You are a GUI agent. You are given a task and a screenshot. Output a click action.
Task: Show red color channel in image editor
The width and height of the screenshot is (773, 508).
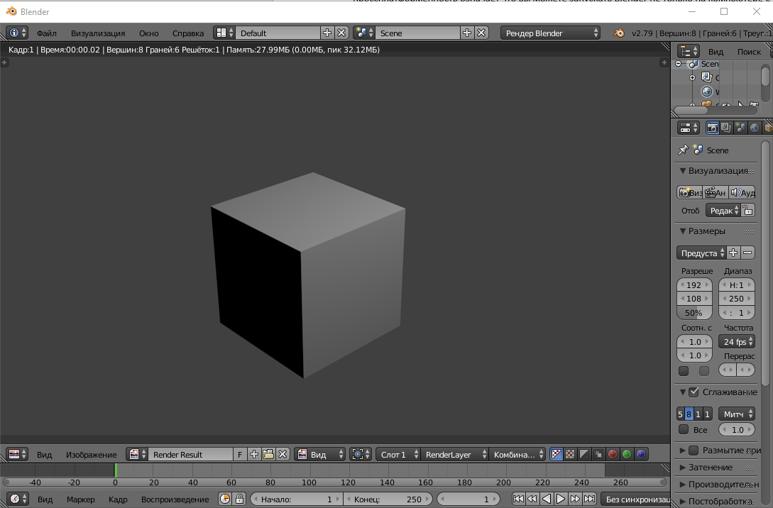coord(612,454)
